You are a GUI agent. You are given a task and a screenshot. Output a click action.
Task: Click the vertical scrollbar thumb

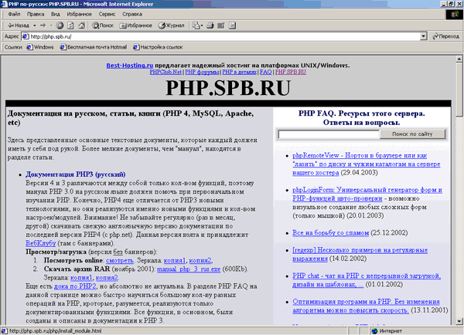pyautogui.click(x=459, y=90)
